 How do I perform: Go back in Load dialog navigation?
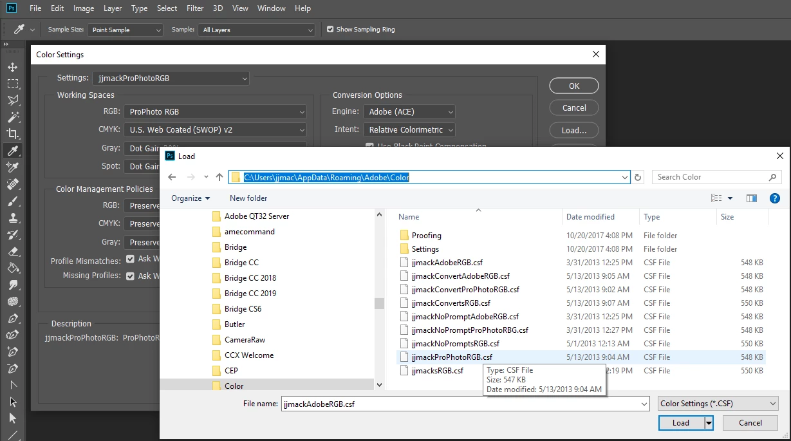pyautogui.click(x=171, y=177)
